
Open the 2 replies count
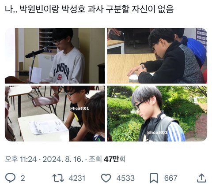pos(23,178)
